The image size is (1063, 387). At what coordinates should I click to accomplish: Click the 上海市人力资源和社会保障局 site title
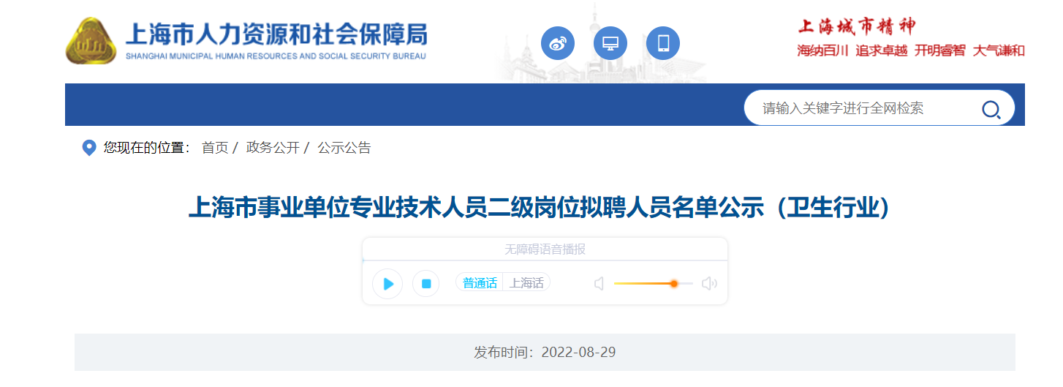(x=276, y=35)
